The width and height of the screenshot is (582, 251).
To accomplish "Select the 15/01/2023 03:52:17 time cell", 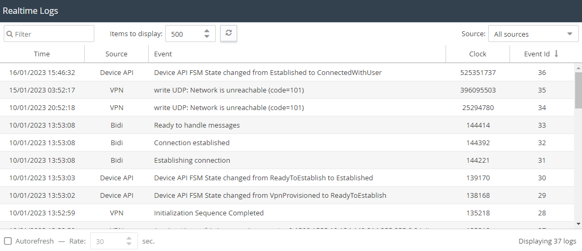I will [42, 90].
